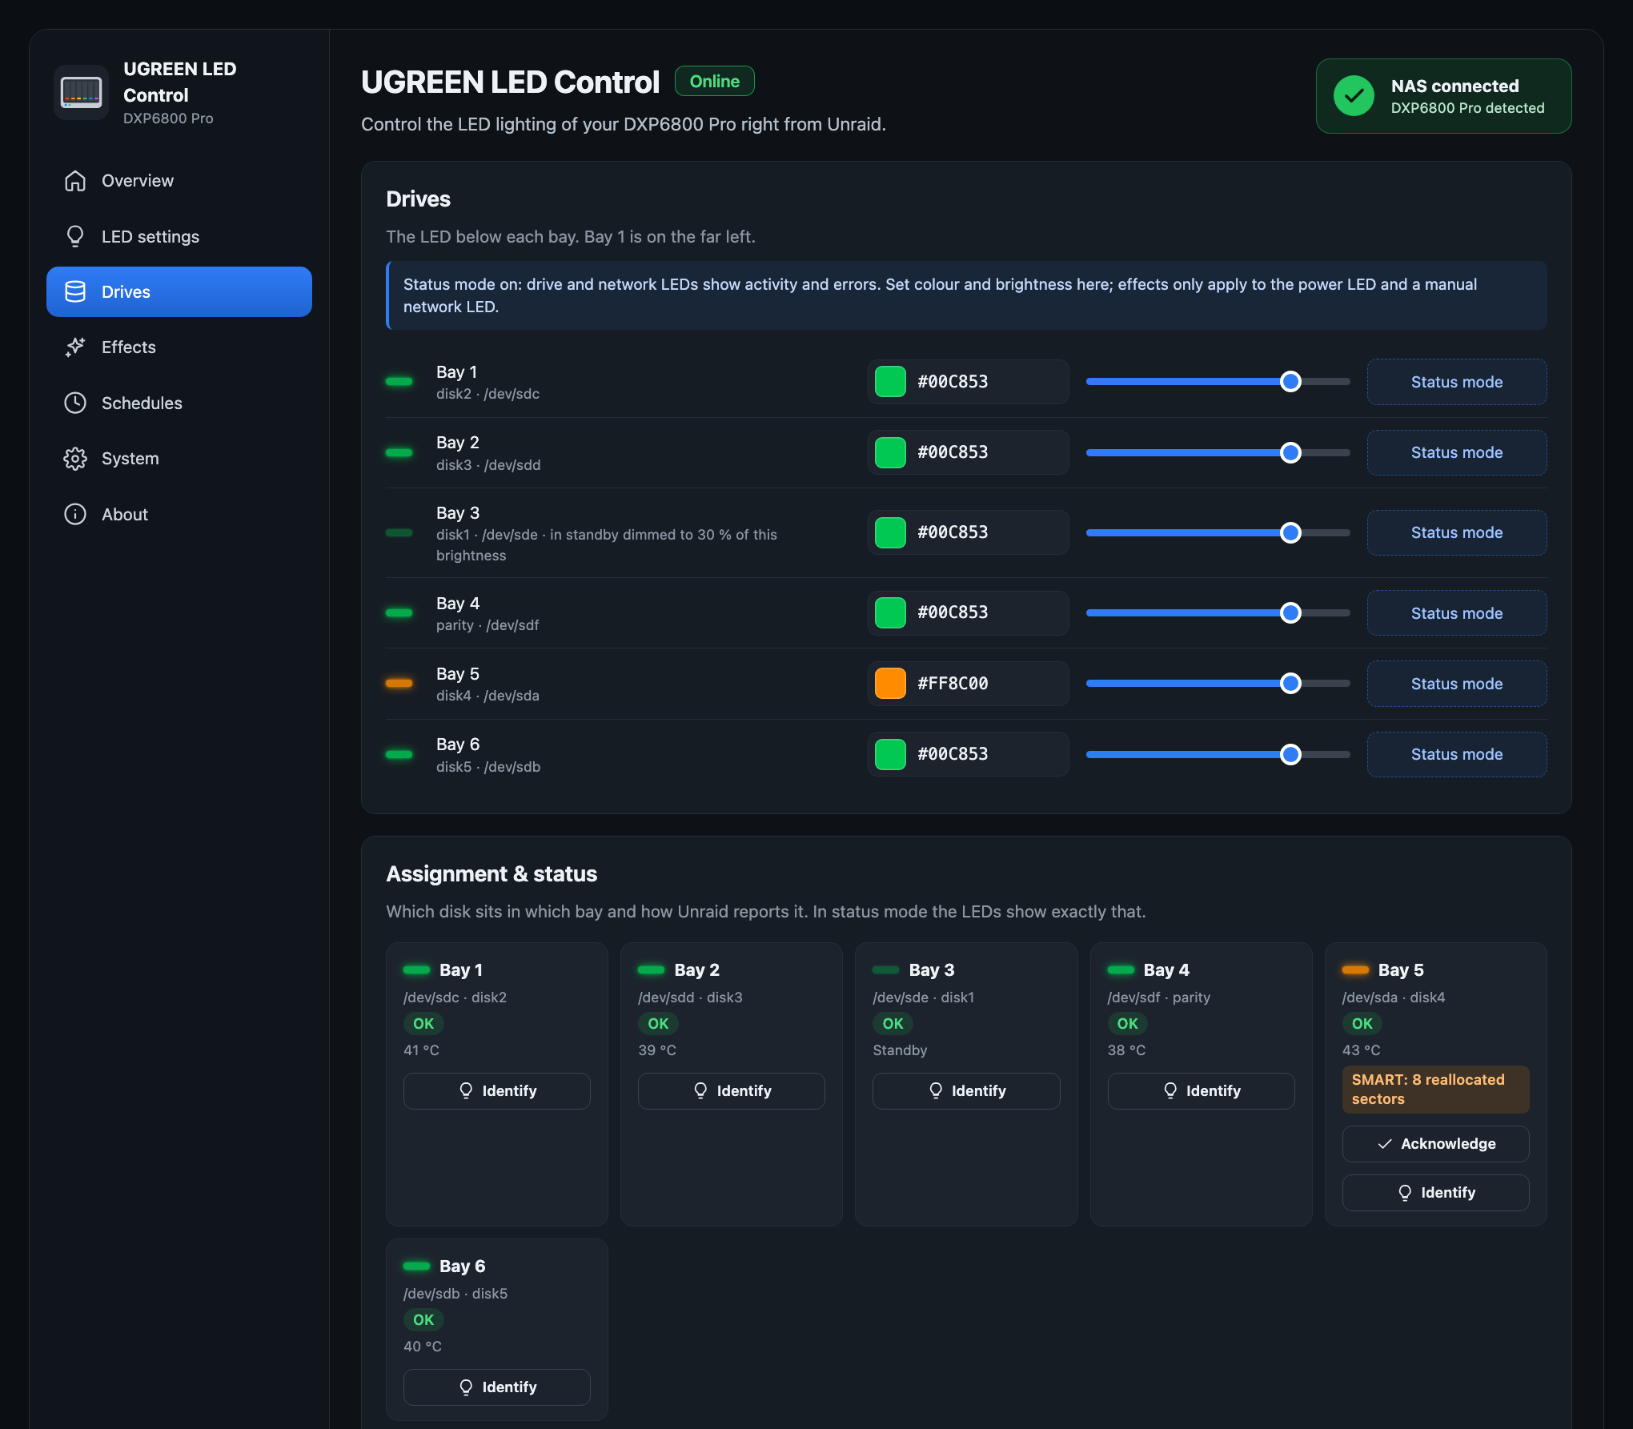Click the Bay 3 hex colour field #00C853

coord(968,532)
